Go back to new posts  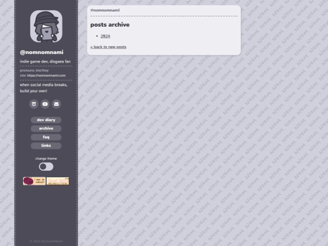(108, 47)
